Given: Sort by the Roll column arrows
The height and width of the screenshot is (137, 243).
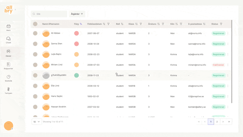Looking at the screenshot, I should [x=122, y=24].
